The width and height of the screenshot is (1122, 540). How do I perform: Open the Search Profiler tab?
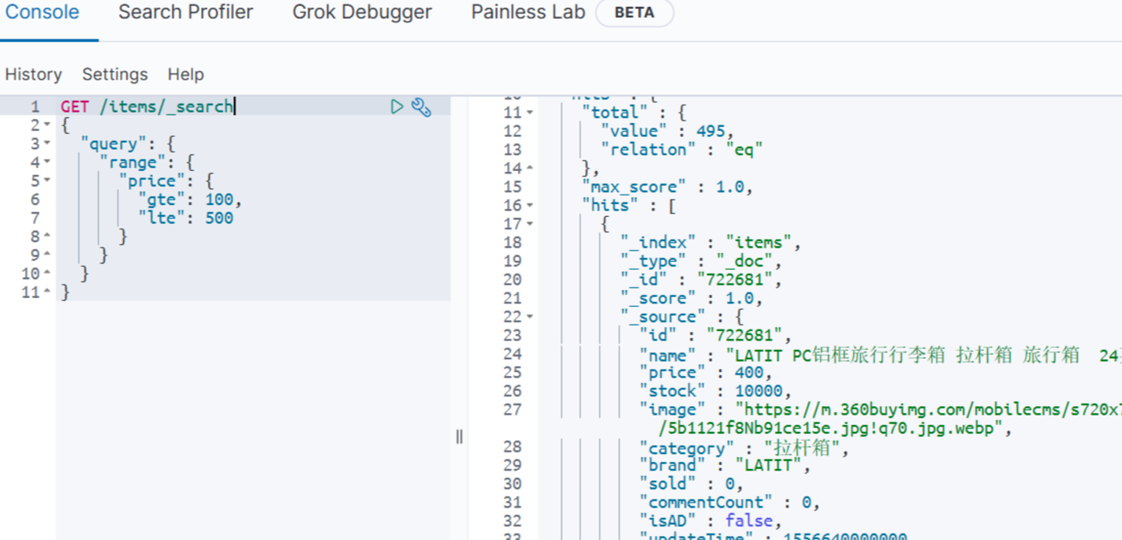point(185,13)
